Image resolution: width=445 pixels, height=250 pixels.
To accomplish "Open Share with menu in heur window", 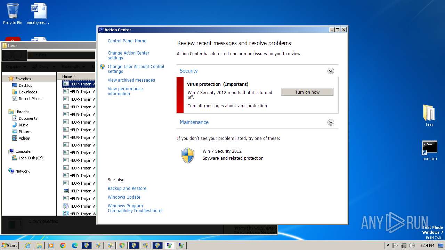I will tap(73, 67).
